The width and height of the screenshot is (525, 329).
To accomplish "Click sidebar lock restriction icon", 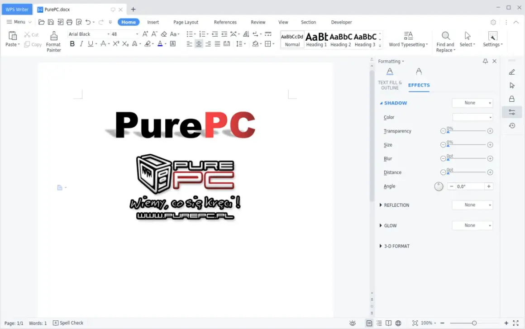I will (x=512, y=99).
